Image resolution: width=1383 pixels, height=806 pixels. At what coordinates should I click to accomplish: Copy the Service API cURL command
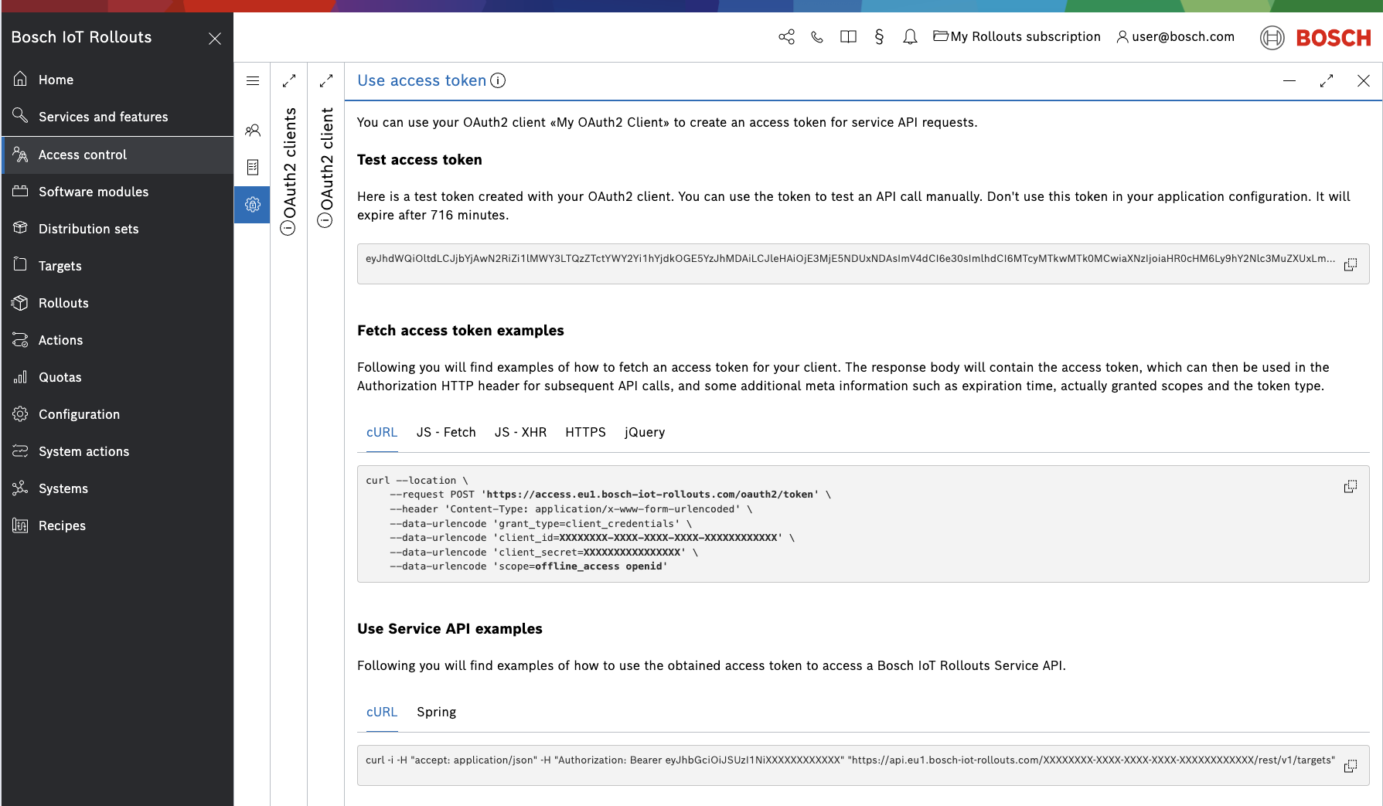click(x=1350, y=766)
